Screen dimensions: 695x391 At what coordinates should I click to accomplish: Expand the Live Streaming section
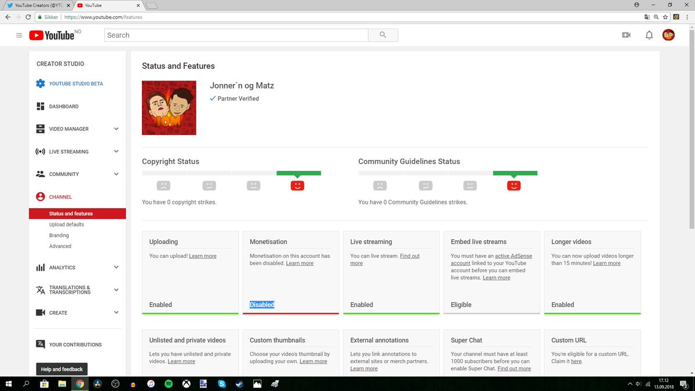click(116, 152)
